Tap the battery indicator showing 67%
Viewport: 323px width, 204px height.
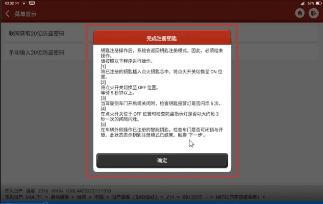point(314,3)
